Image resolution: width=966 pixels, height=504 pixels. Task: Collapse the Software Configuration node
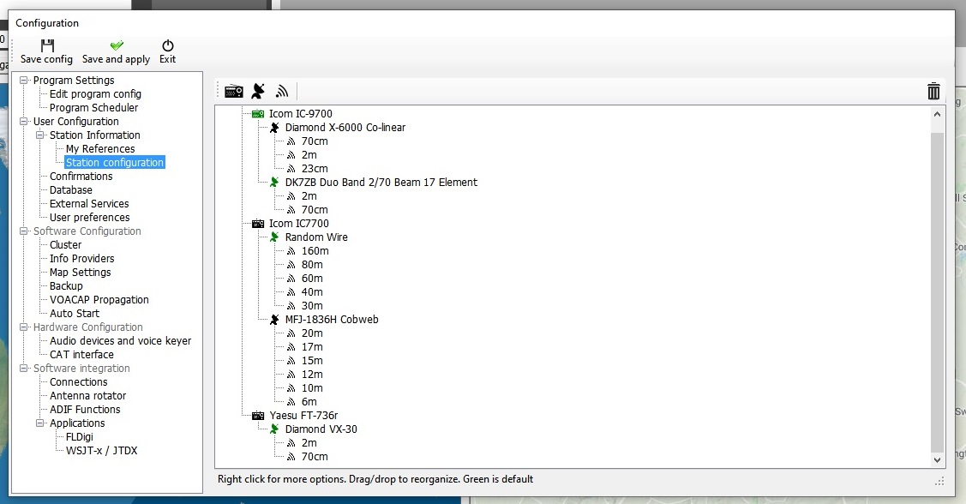pos(24,231)
